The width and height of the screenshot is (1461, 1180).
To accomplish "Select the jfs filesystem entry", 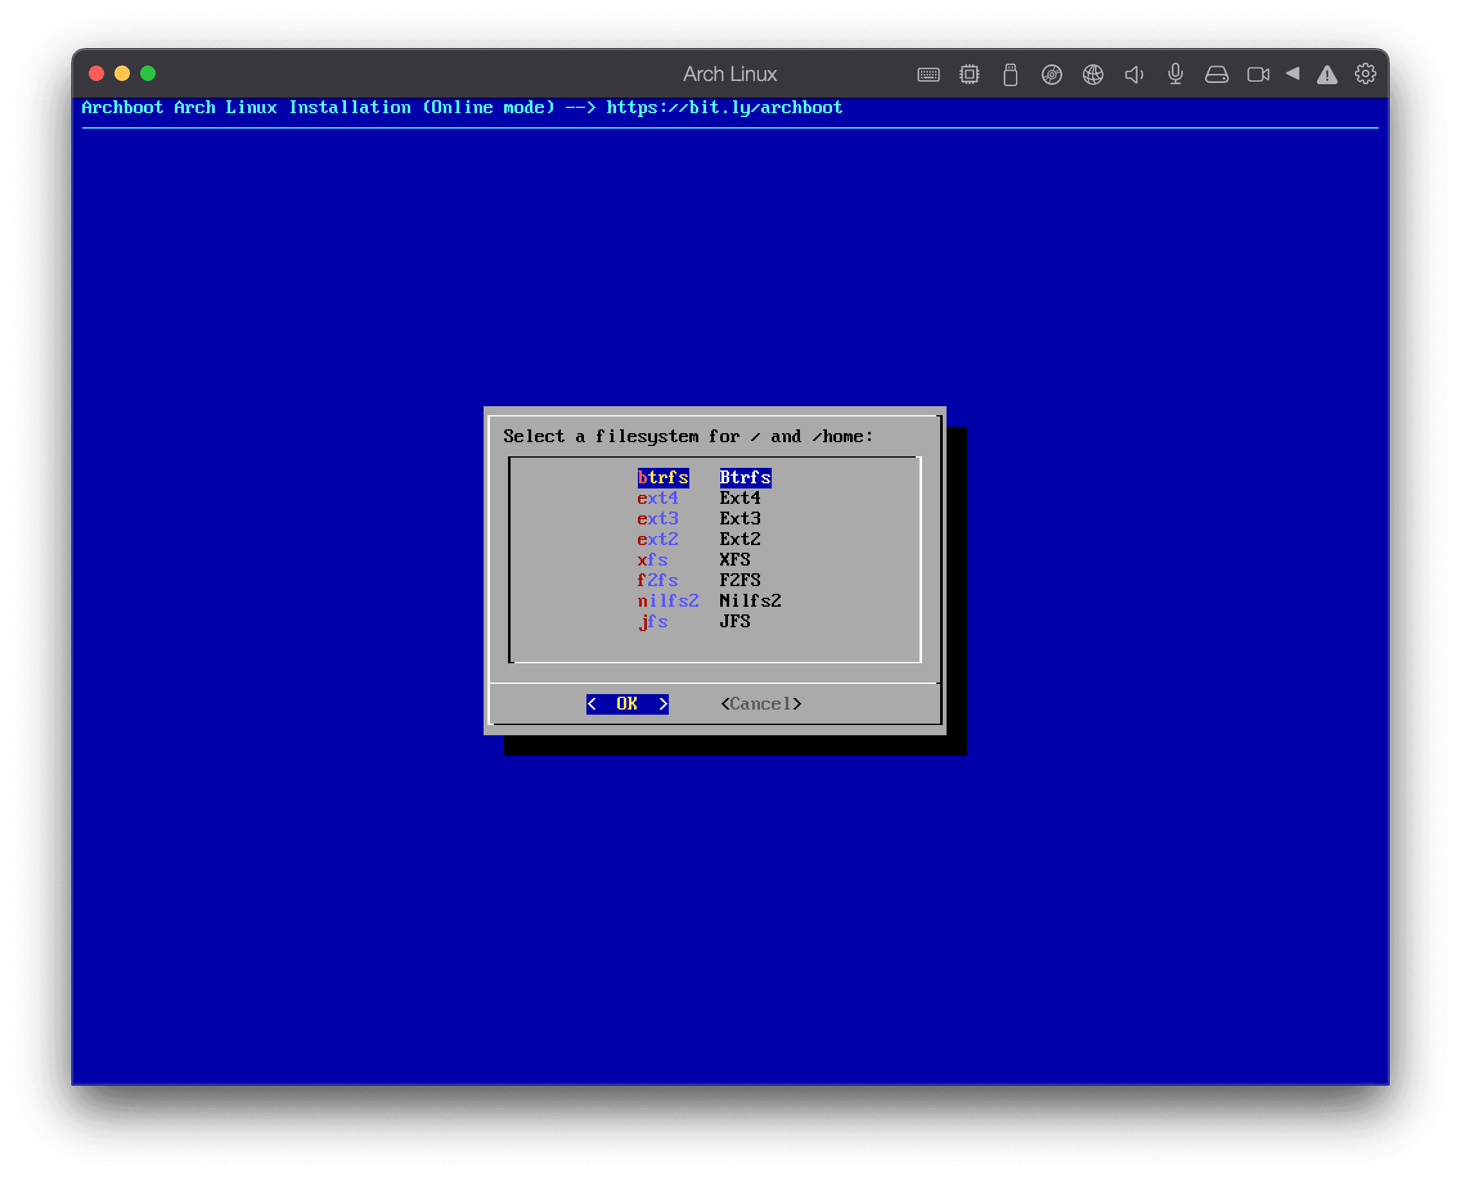I will (x=653, y=621).
